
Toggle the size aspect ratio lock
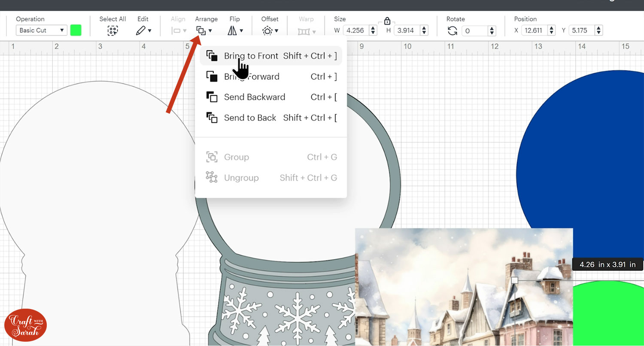387,21
